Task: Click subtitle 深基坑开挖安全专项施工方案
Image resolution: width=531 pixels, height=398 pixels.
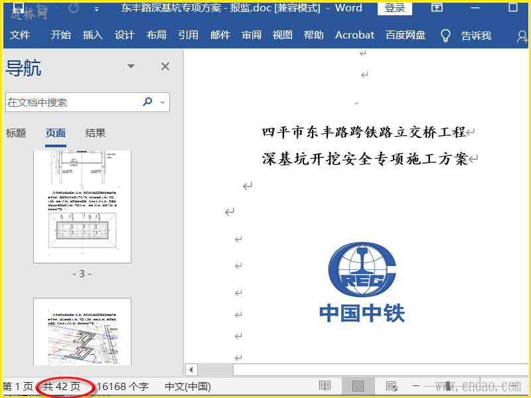Action: pos(365,159)
